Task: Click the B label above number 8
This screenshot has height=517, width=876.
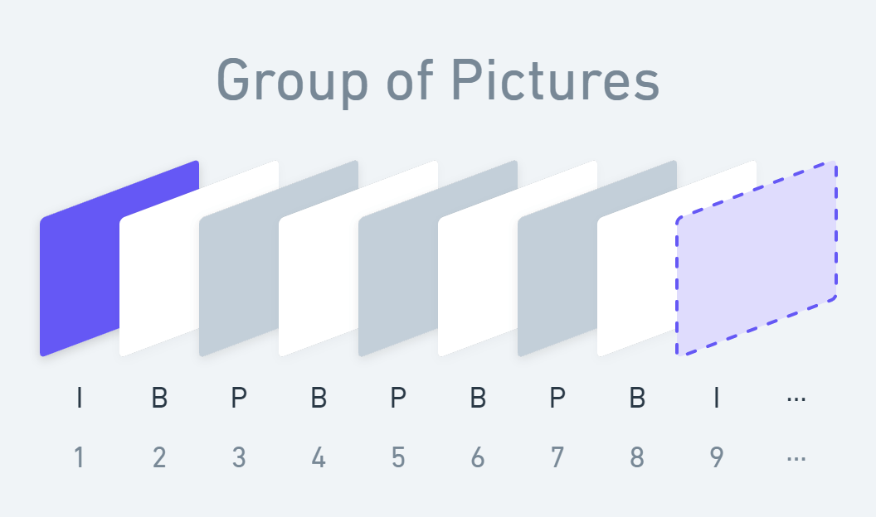Action: tap(637, 399)
